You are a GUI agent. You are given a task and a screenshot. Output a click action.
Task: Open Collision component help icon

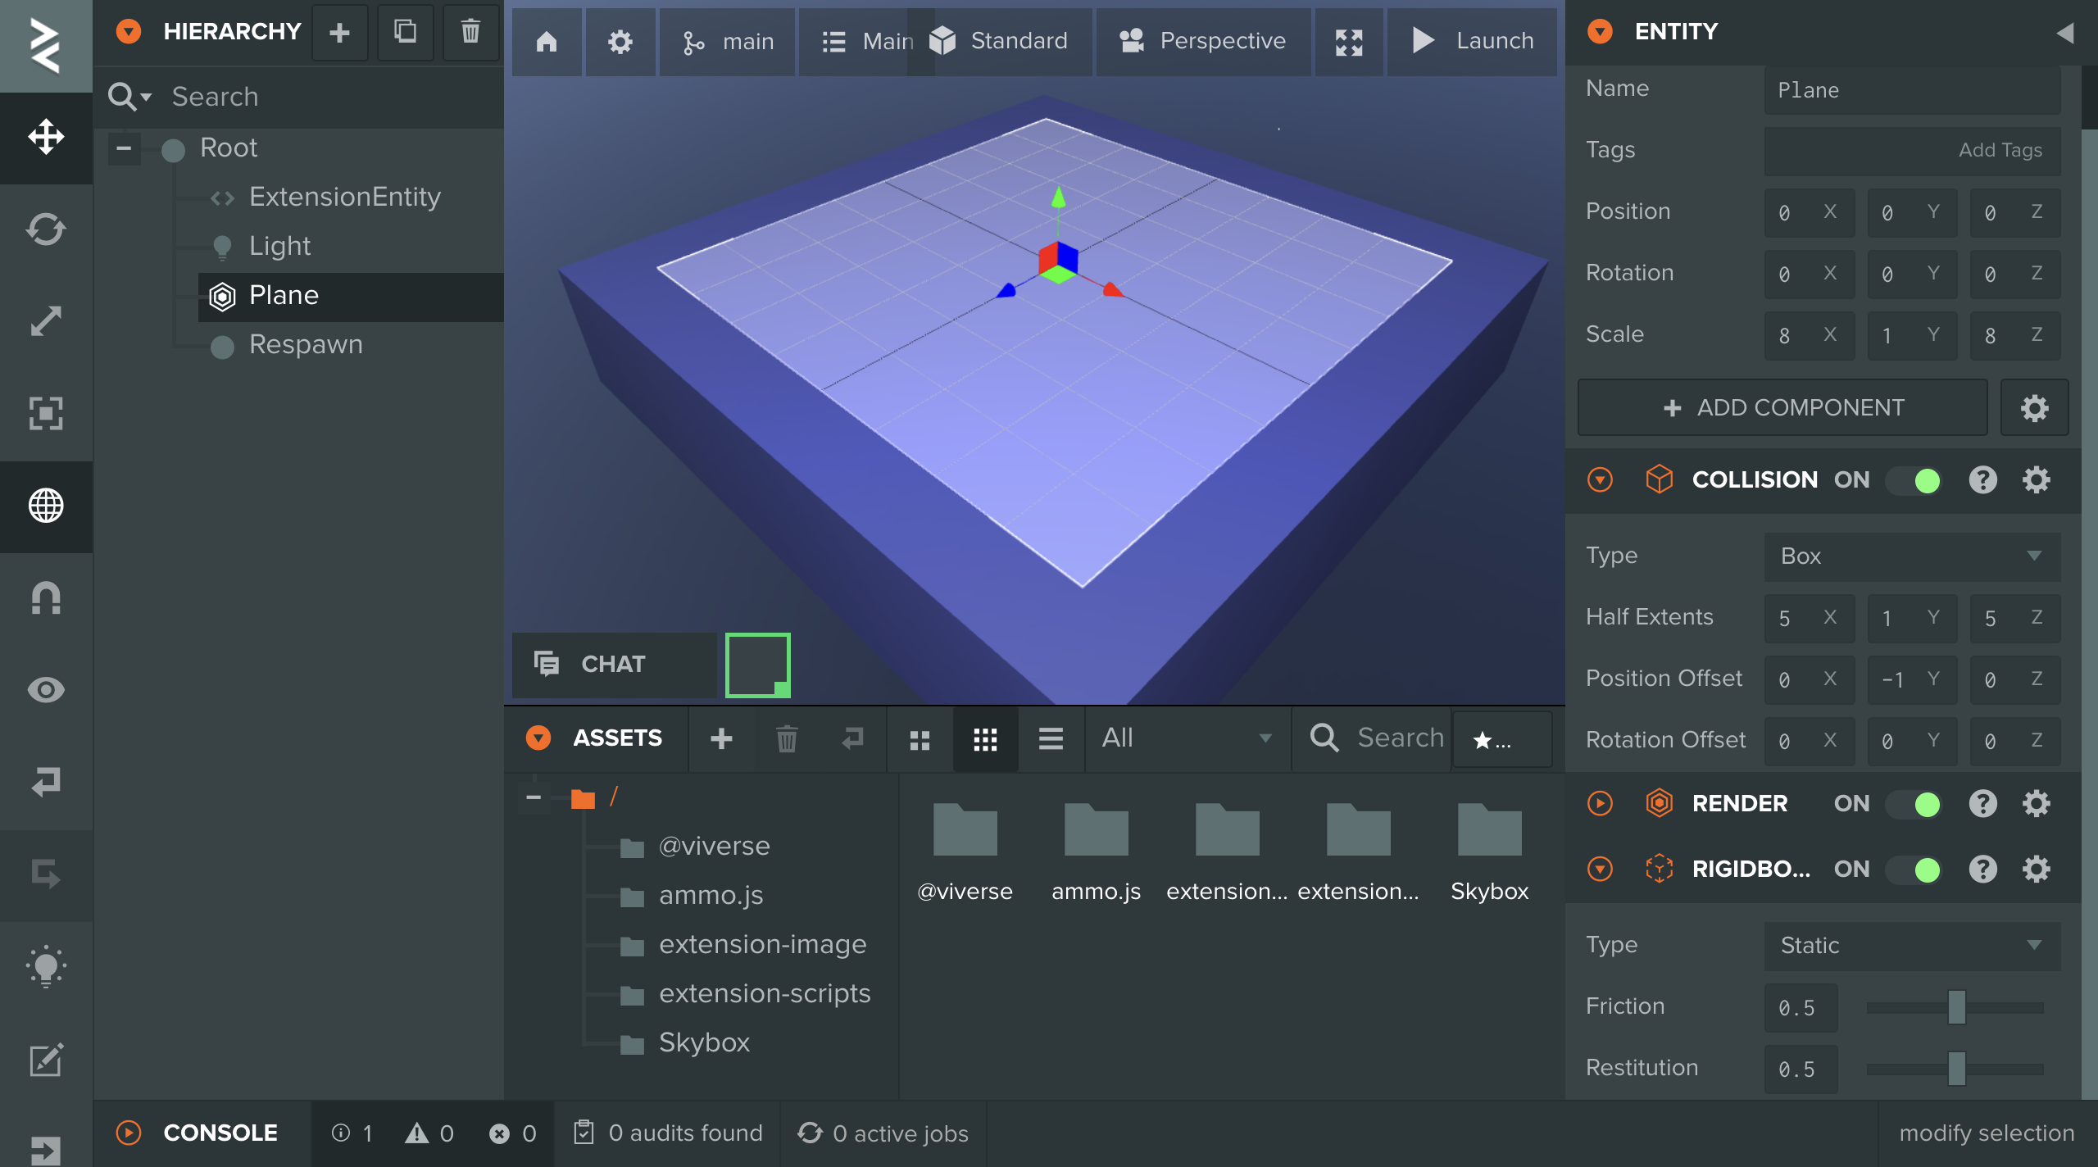pos(1982,480)
